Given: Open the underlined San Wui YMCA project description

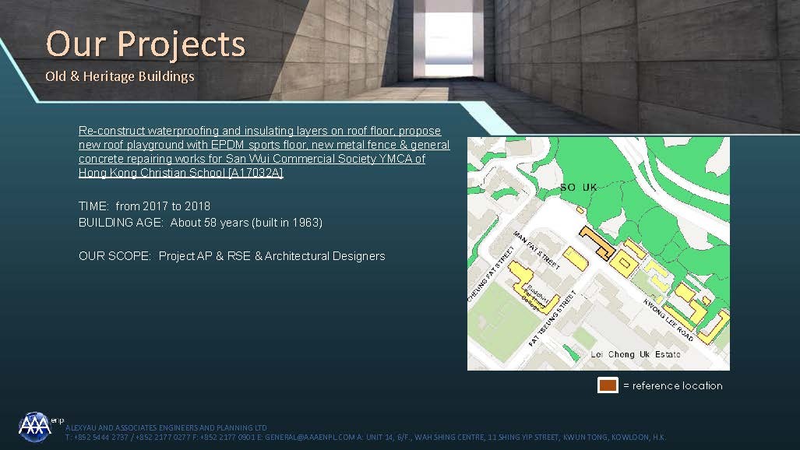Looking at the screenshot, I should pyautogui.click(x=264, y=152).
